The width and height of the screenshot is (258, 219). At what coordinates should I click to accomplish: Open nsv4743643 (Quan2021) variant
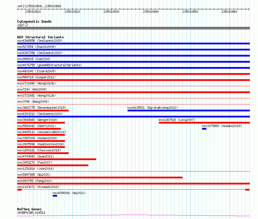(x=36, y=156)
